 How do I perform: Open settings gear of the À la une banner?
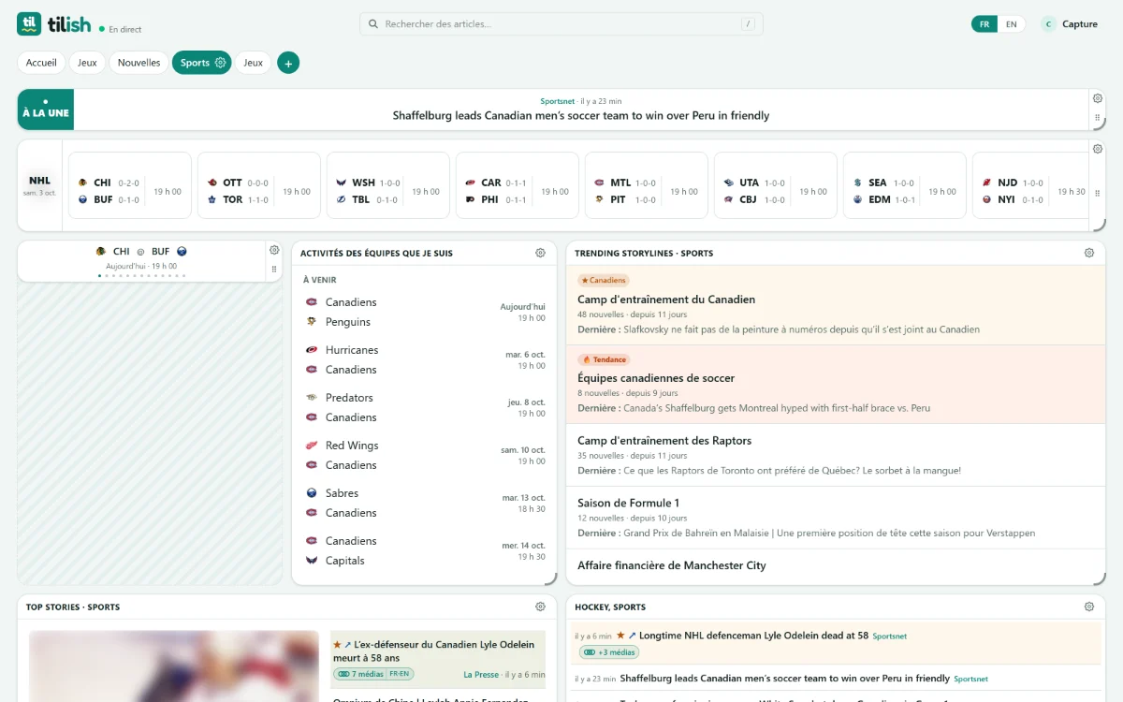[x=1097, y=98]
